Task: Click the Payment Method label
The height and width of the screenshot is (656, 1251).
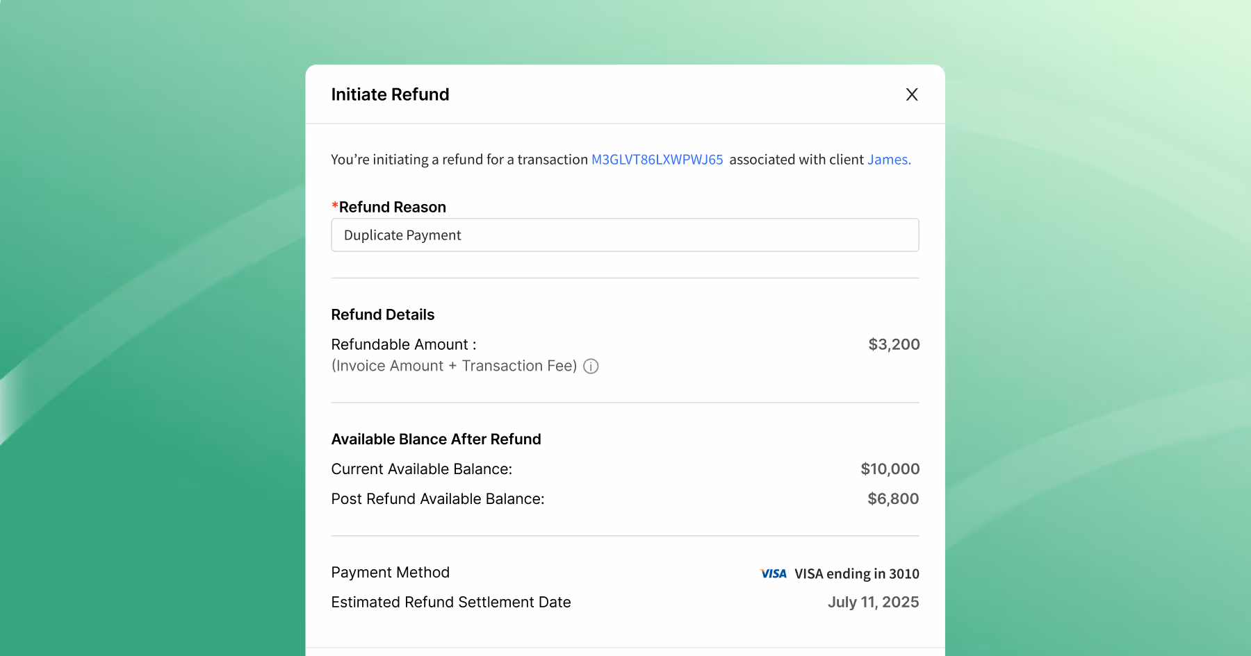Action: pyautogui.click(x=390, y=572)
